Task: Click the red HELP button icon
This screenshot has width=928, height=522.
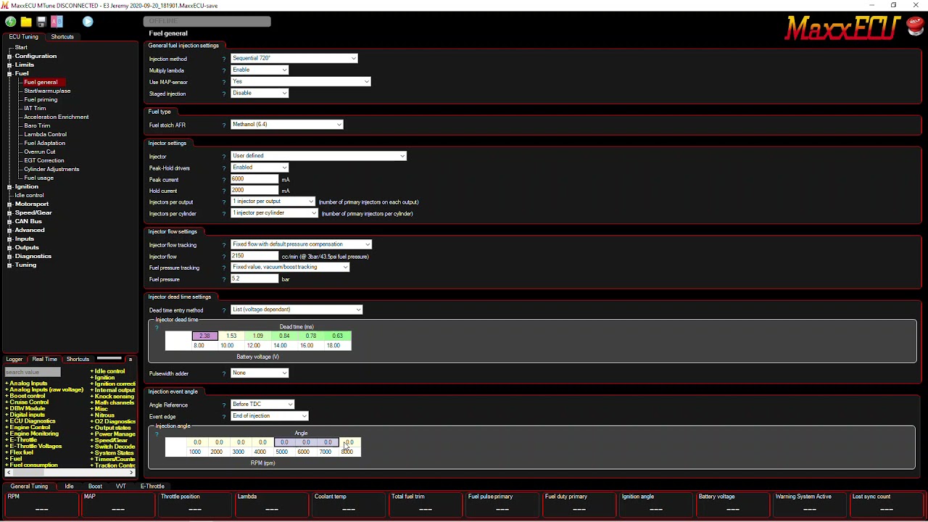Action: click(913, 27)
